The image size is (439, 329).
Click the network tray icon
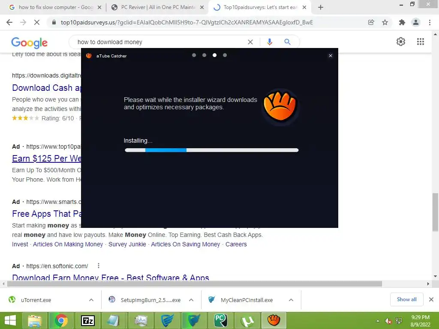coord(398,321)
